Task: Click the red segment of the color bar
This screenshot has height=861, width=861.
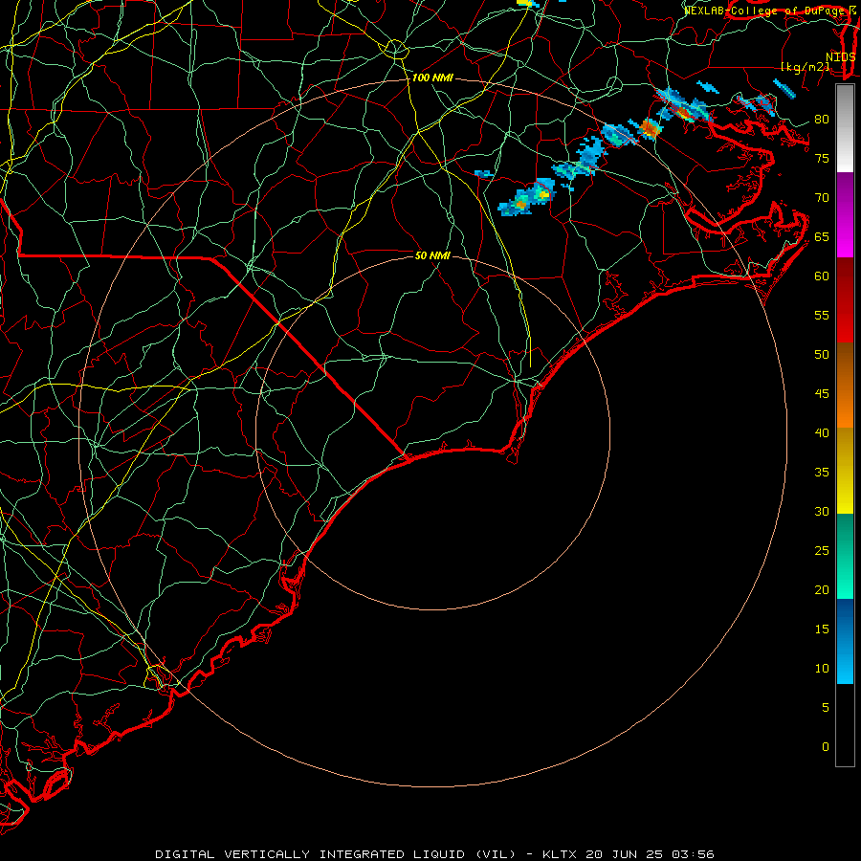Action: (845, 299)
